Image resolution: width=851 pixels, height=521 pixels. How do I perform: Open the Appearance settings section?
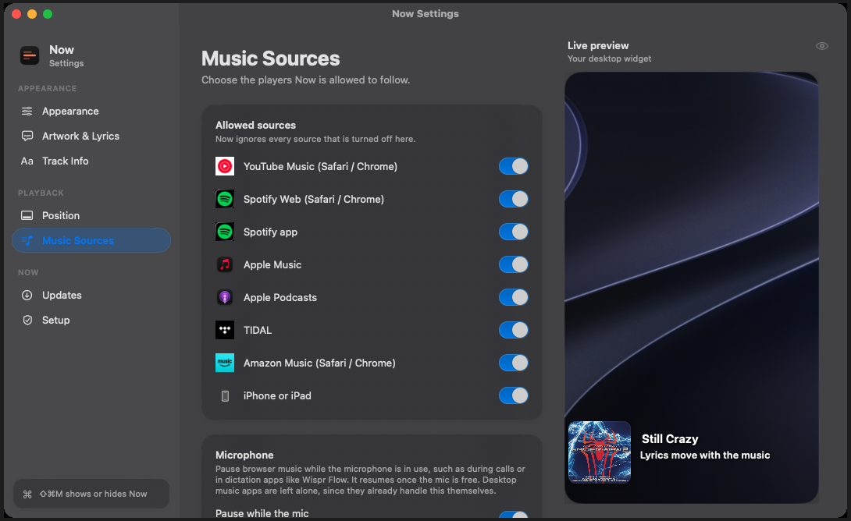tap(91, 111)
